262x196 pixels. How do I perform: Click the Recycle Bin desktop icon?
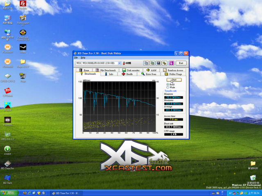(x=253, y=179)
